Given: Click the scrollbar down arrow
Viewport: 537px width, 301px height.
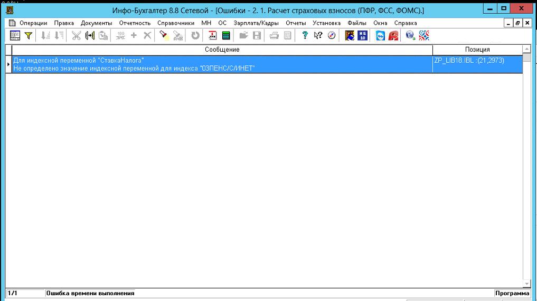Looking at the screenshot, I should click(527, 284).
